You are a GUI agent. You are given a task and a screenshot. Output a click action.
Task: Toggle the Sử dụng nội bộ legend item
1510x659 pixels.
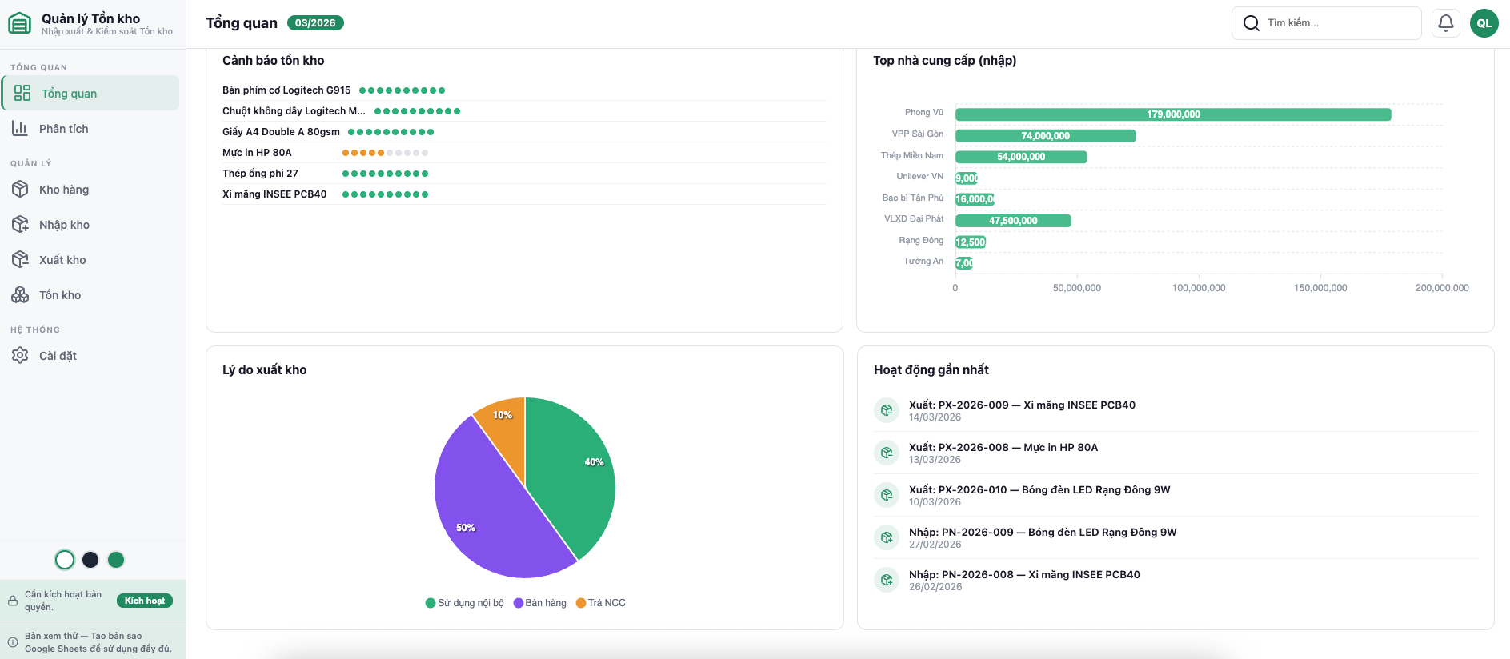[x=465, y=603]
